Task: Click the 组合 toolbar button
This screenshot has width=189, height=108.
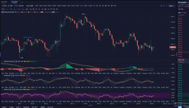Action: [x=21, y=6]
